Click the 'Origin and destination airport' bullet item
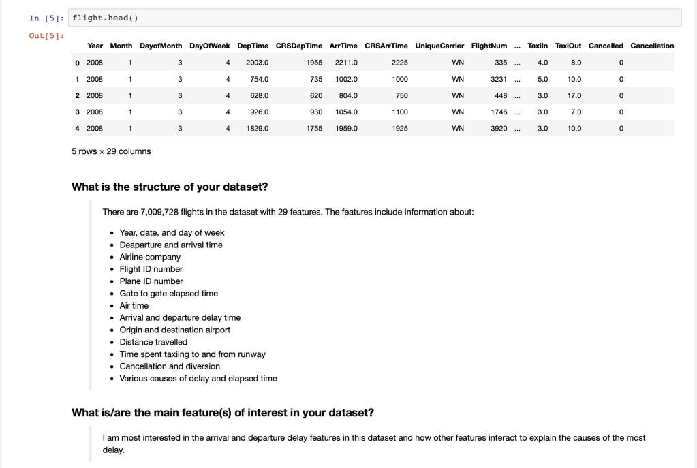Viewport: 697px width, 468px height. coord(175,330)
